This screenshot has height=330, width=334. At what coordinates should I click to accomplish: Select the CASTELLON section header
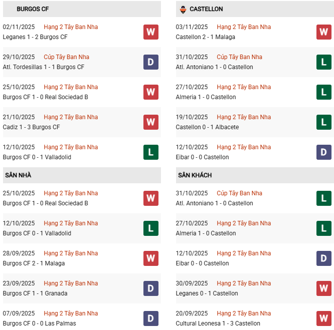pos(206,9)
